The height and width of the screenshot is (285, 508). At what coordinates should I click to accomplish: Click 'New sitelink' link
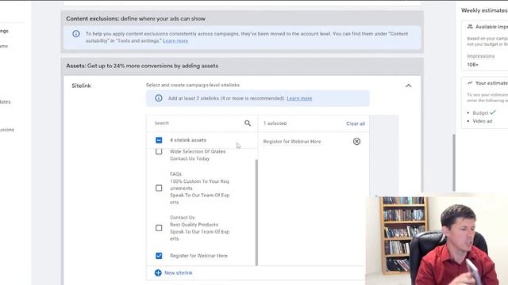[x=178, y=272]
